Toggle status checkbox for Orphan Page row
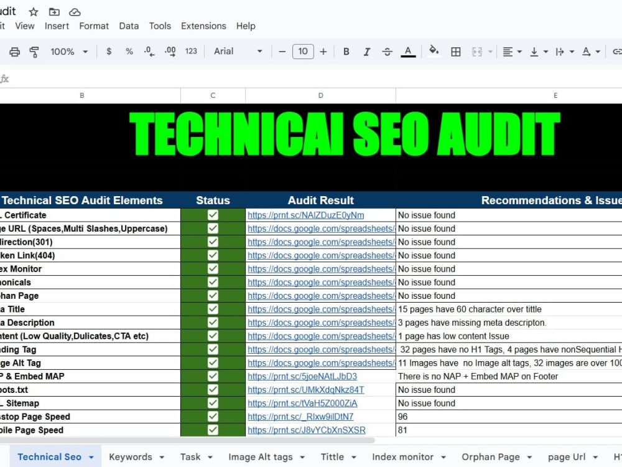622x467 pixels. [213, 295]
